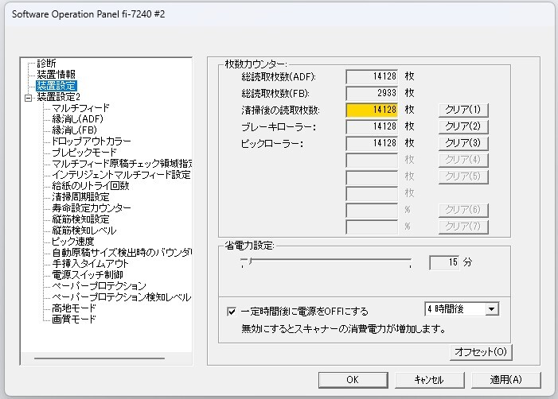Image resolution: width=558 pixels, height=399 pixels.
Task: Click クリア(1) to reset cleaning counter
Action: pyautogui.click(x=462, y=110)
